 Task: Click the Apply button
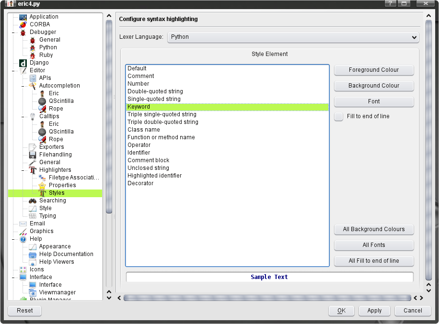374,311
